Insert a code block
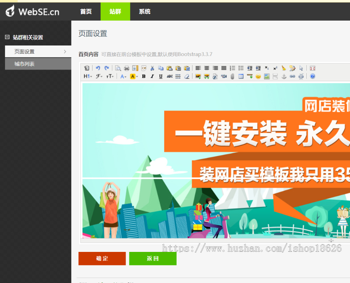 [144, 68]
